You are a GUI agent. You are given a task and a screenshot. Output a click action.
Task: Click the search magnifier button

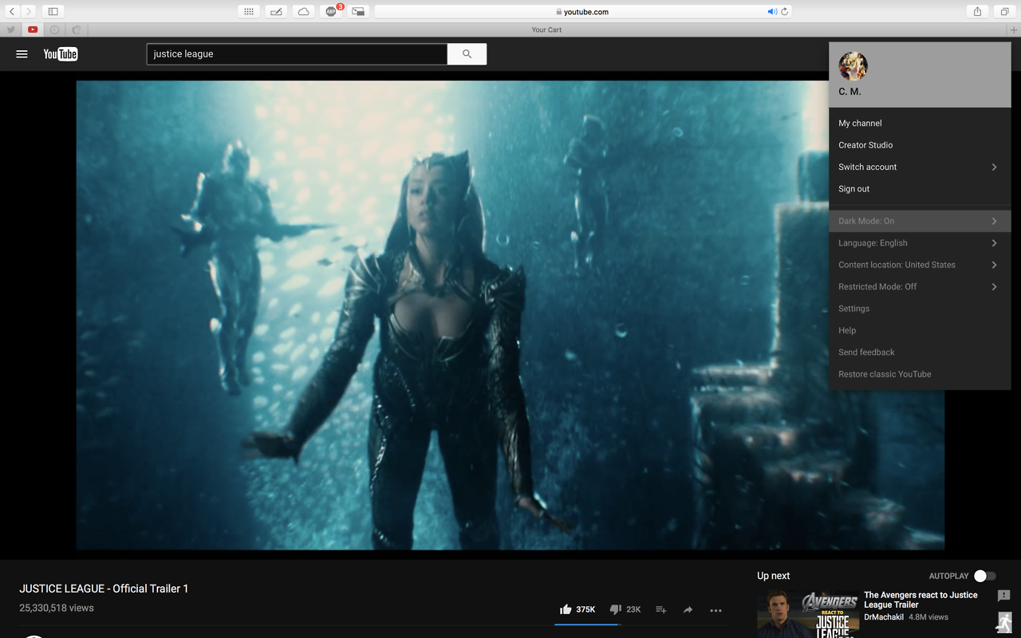click(x=467, y=54)
